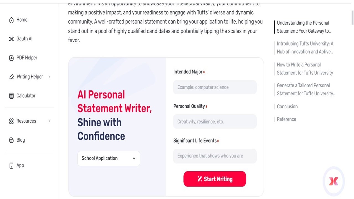Click the Writing Helper pen icon
Image resolution: width=354 pixels, height=199 pixels.
(x=11, y=77)
